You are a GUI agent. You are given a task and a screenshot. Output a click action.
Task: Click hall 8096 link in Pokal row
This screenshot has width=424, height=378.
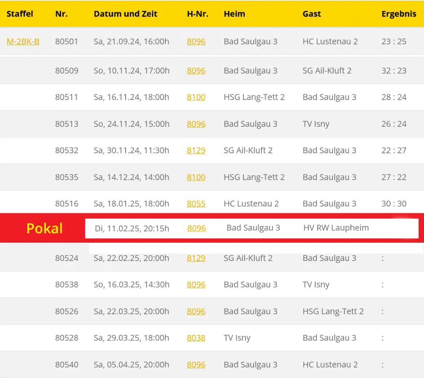[196, 228]
